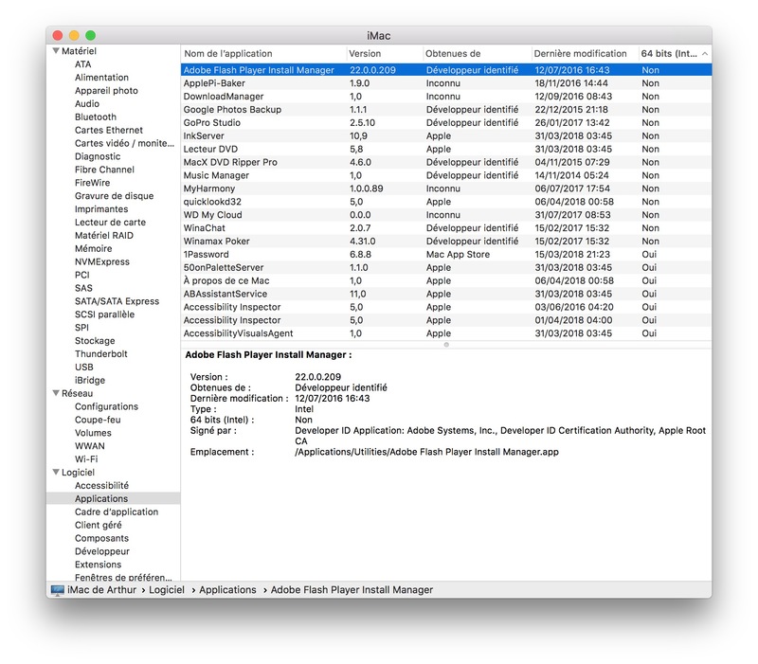This screenshot has height=664, width=758.
Task: Select the ApplePi-Baker row
Action: 446,83
